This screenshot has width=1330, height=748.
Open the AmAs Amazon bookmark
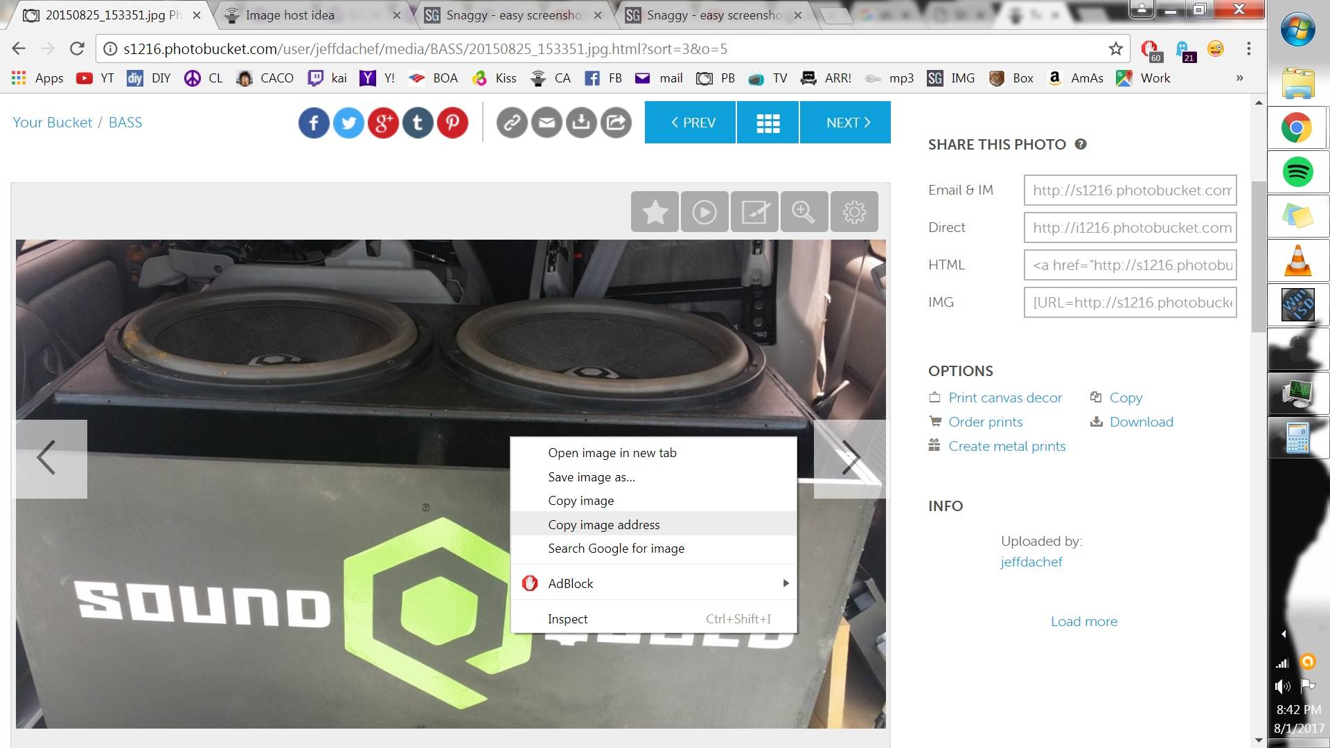point(1075,78)
